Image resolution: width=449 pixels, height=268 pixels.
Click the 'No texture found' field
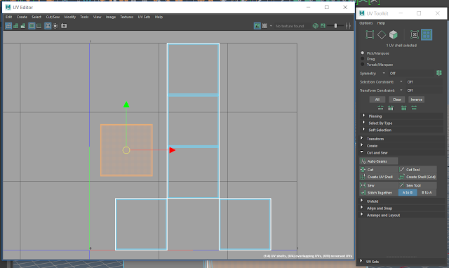click(x=290, y=26)
